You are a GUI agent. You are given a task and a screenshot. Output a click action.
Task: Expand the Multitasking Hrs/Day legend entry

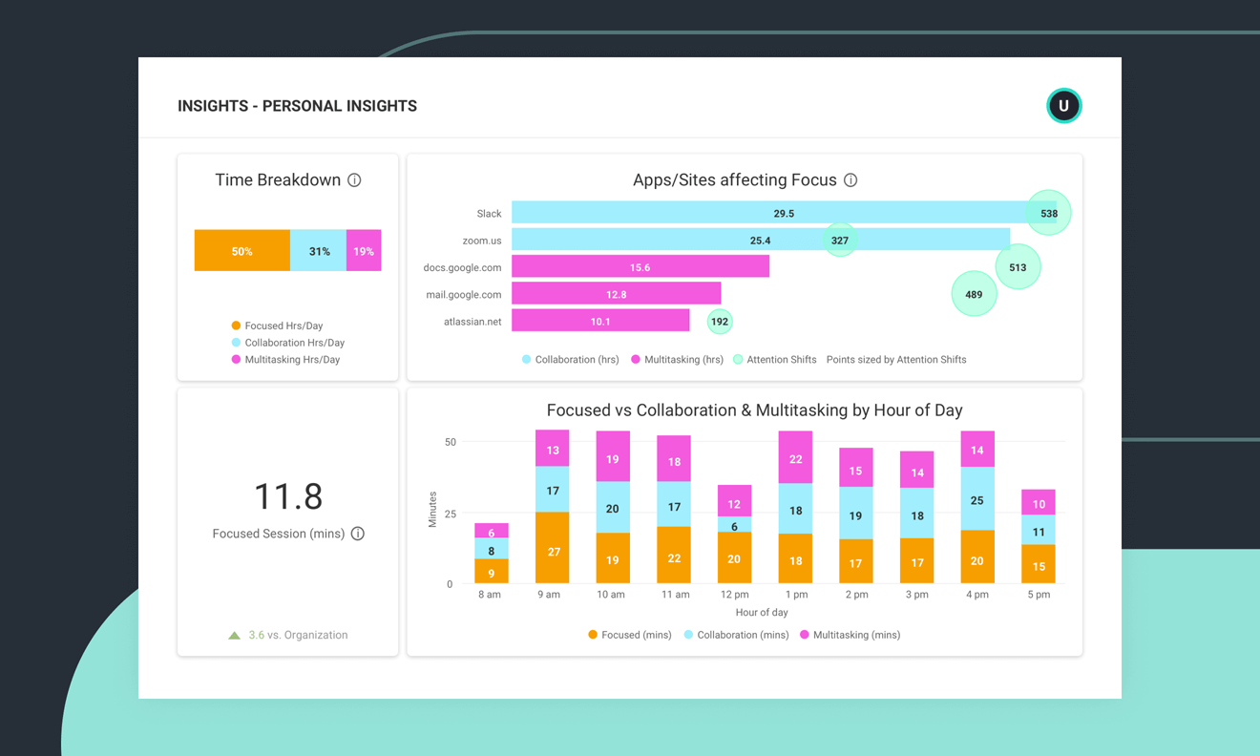coord(284,360)
